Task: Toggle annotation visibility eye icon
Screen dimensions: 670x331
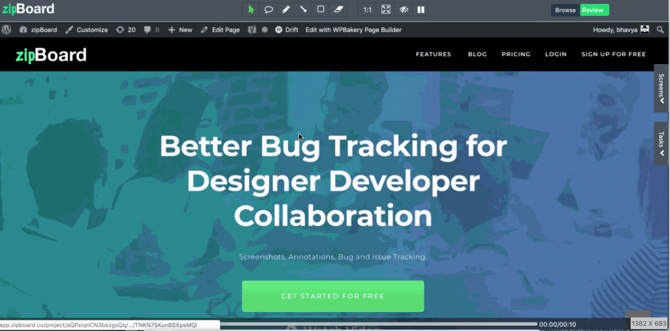Action: [x=404, y=10]
